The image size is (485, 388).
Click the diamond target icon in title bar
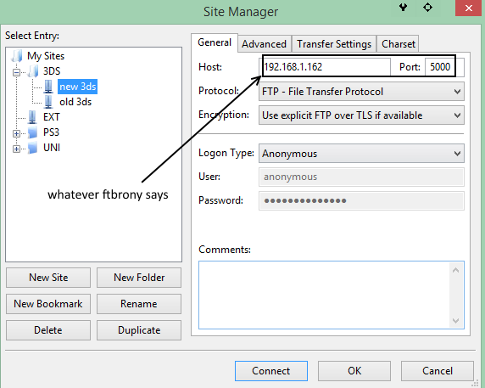pyautogui.click(x=428, y=7)
